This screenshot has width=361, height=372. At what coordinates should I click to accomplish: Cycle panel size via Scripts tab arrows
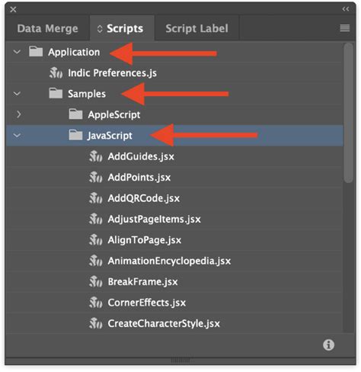(100, 29)
